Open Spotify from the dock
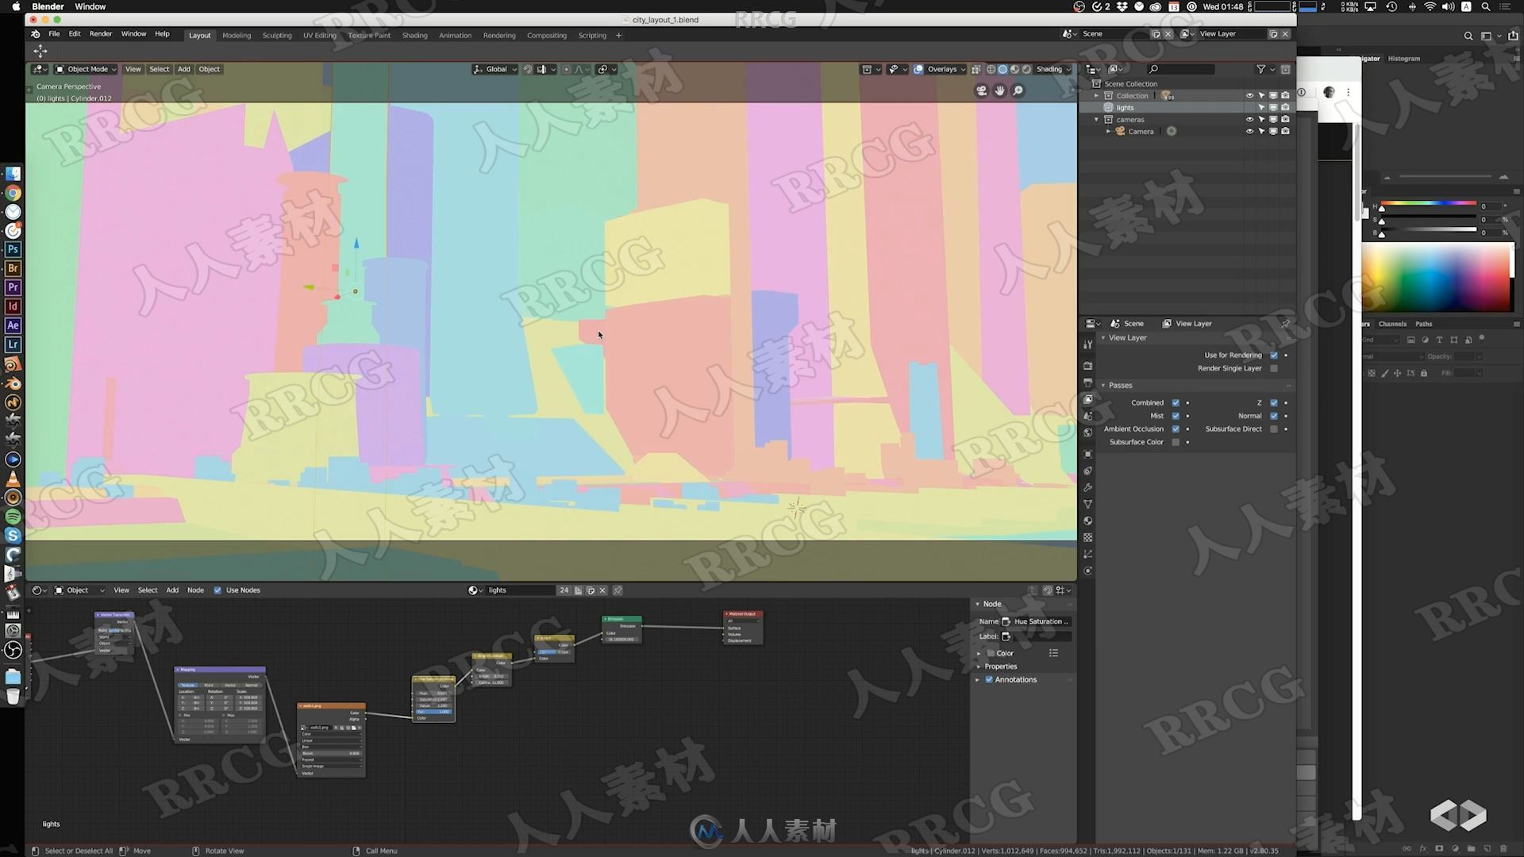The image size is (1524, 857). [x=13, y=517]
